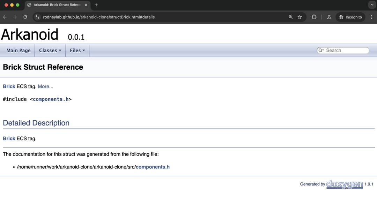The image size is (377, 212).
Task: Click the Arkanoid project name
Action: [30, 34]
